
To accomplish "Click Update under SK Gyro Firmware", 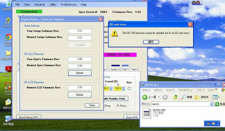I will pyautogui.click(x=80, y=73).
